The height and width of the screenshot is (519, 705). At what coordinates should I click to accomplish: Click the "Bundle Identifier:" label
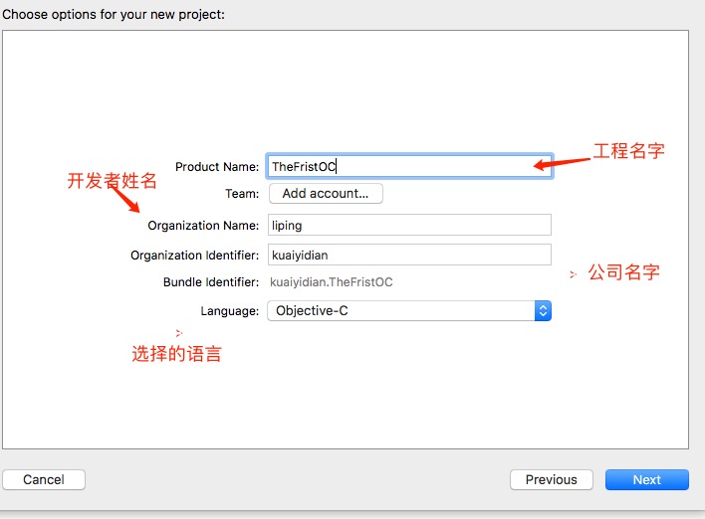click(210, 282)
